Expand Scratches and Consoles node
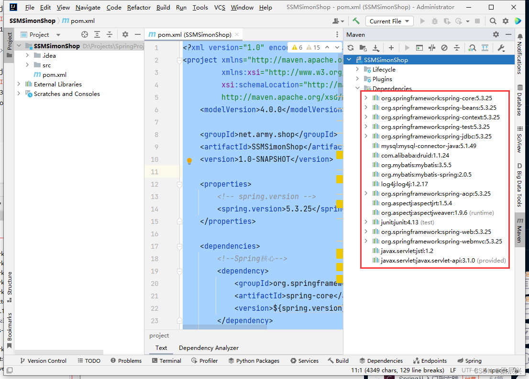The height and width of the screenshot is (379, 529). [x=19, y=94]
